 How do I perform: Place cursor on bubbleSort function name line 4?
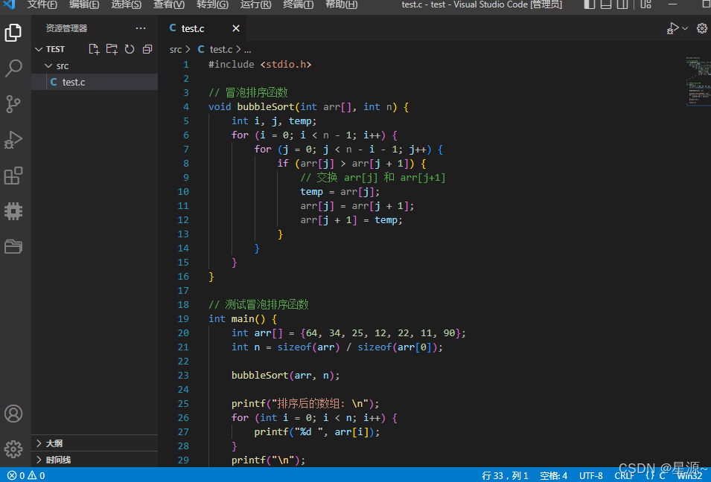(266, 107)
